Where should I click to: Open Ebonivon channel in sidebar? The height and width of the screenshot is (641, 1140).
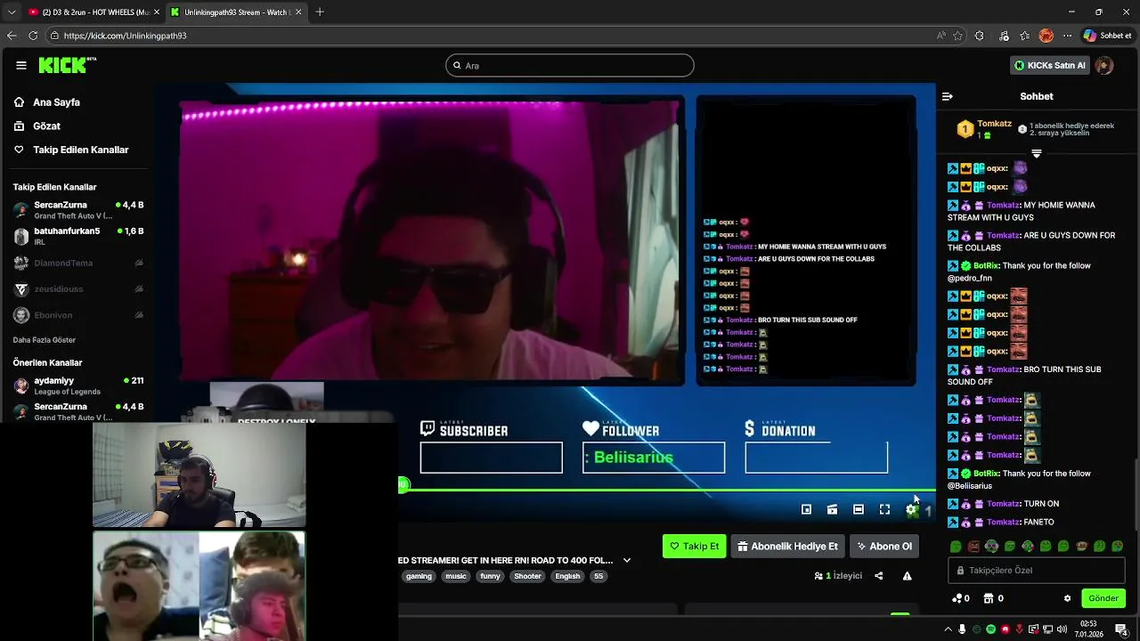click(78, 315)
